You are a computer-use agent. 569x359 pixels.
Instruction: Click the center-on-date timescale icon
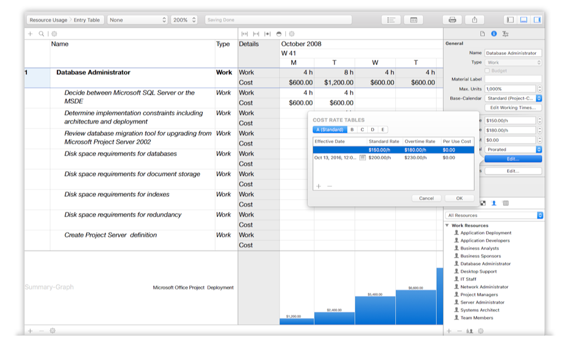click(x=267, y=34)
